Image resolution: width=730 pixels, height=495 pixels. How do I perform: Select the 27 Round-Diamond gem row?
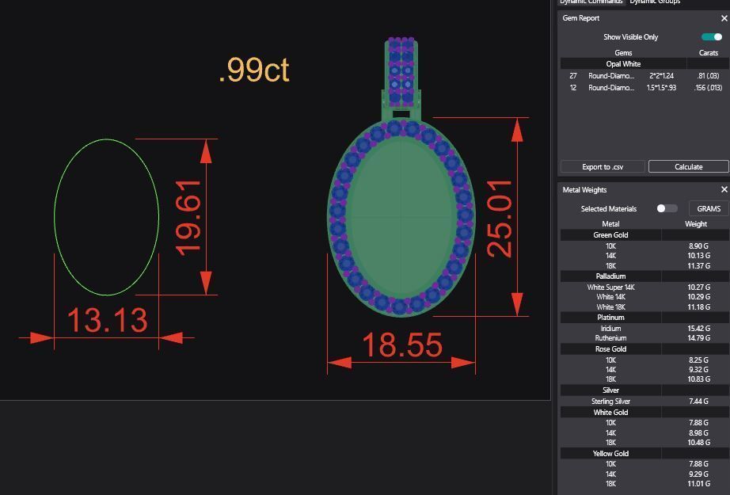[x=644, y=75]
